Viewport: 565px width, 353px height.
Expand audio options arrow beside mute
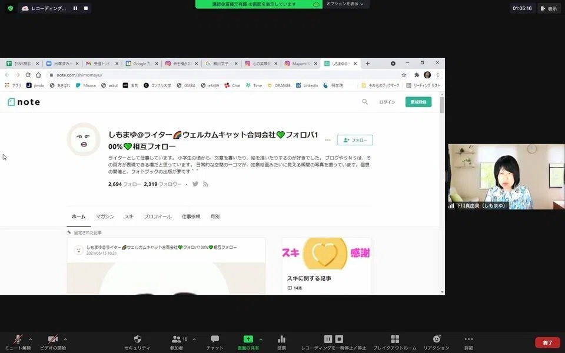(30, 339)
